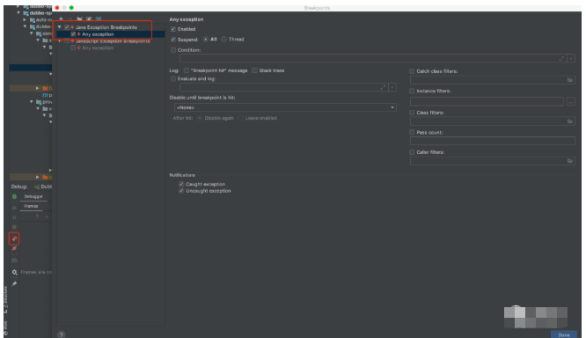Screen dimensions: 586x338
Task: Toggle Caught exception notification checkbox
Action: pos(181,184)
